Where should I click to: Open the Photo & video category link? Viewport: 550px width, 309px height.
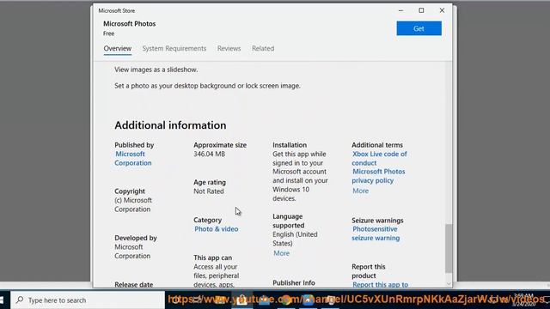216,229
